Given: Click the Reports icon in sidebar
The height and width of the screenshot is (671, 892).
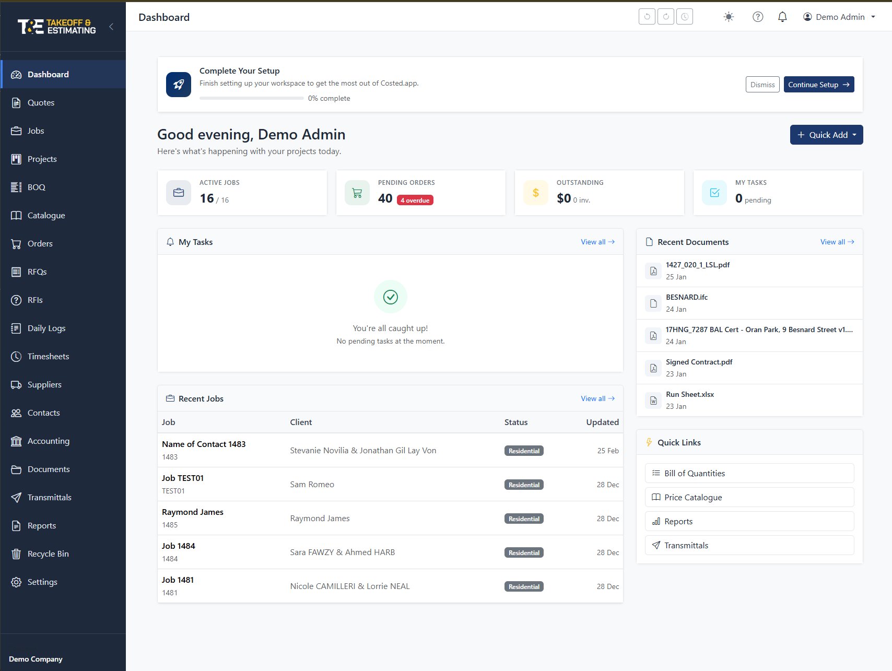Looking at the screenshot, I should [x=16, y=526].
